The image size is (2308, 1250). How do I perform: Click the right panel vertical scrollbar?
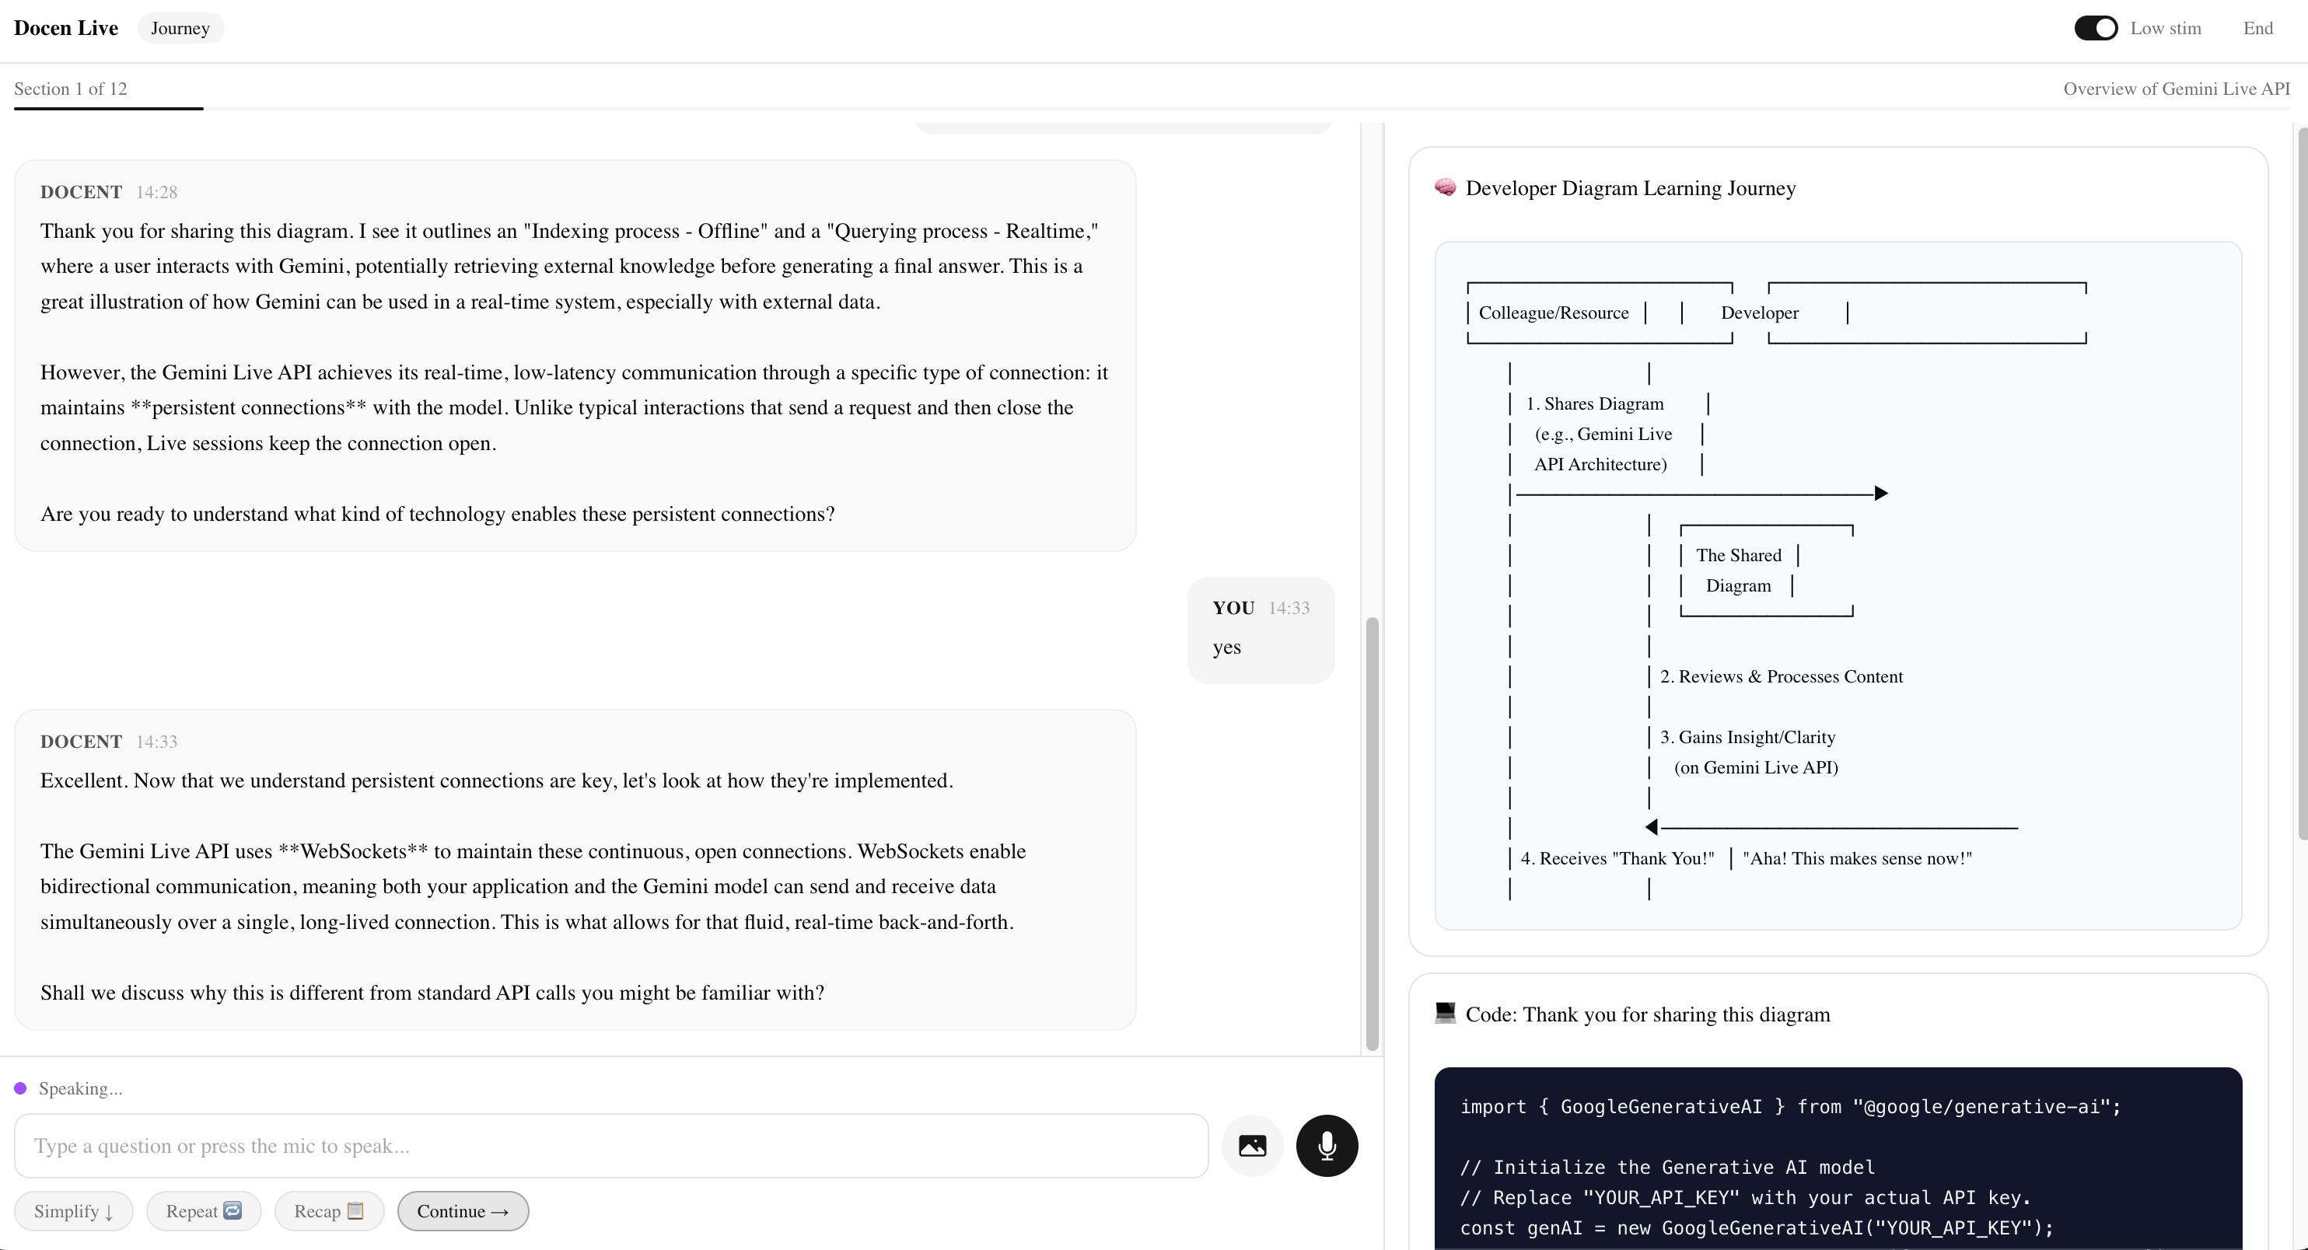pos(2301,484)
